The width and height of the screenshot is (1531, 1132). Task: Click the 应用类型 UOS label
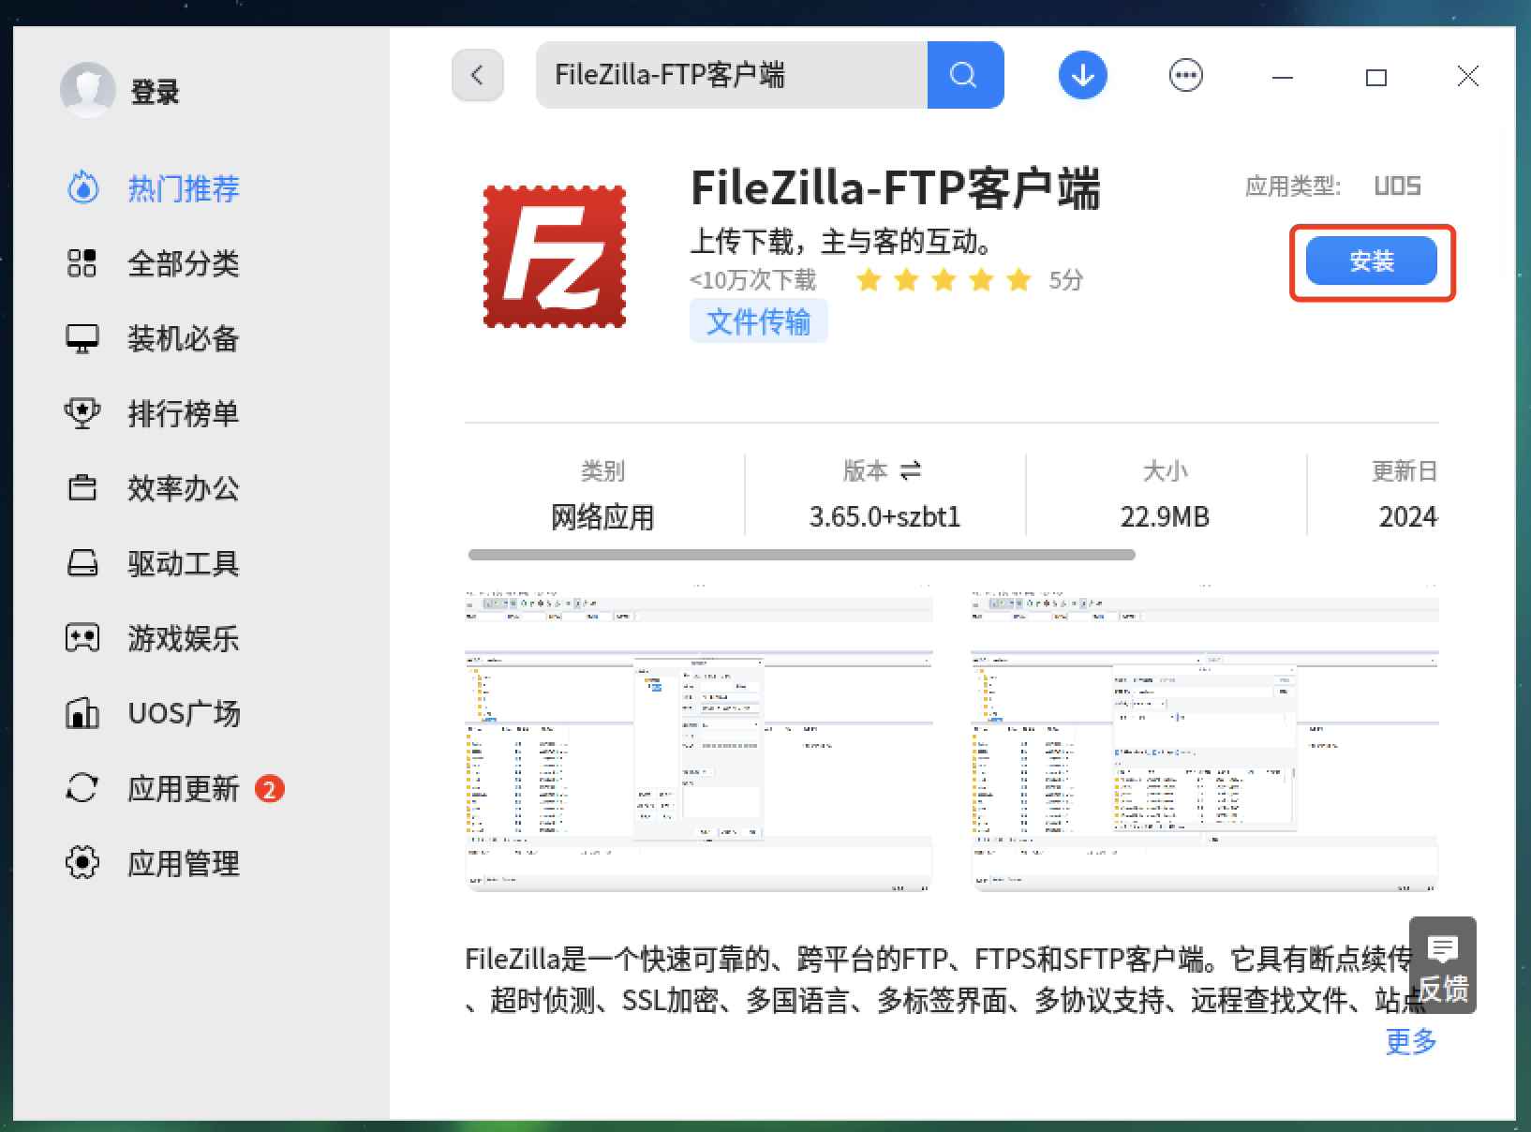click(1332, 186)
